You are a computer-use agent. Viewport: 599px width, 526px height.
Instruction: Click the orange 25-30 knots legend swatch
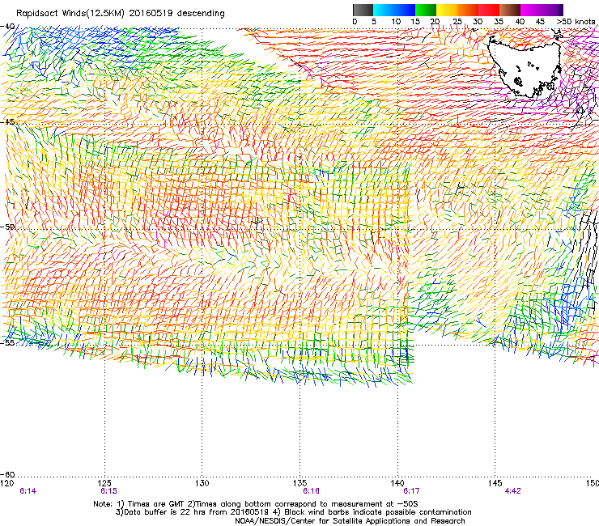[x=468, y=10]
